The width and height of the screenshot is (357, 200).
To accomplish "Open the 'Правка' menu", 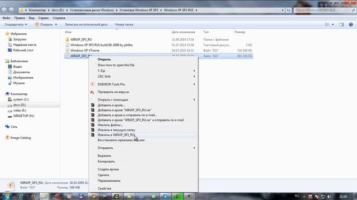I will click(x=20, y=18).
